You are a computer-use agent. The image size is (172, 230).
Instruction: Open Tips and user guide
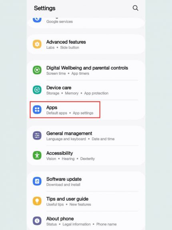[x=86, y=201]
